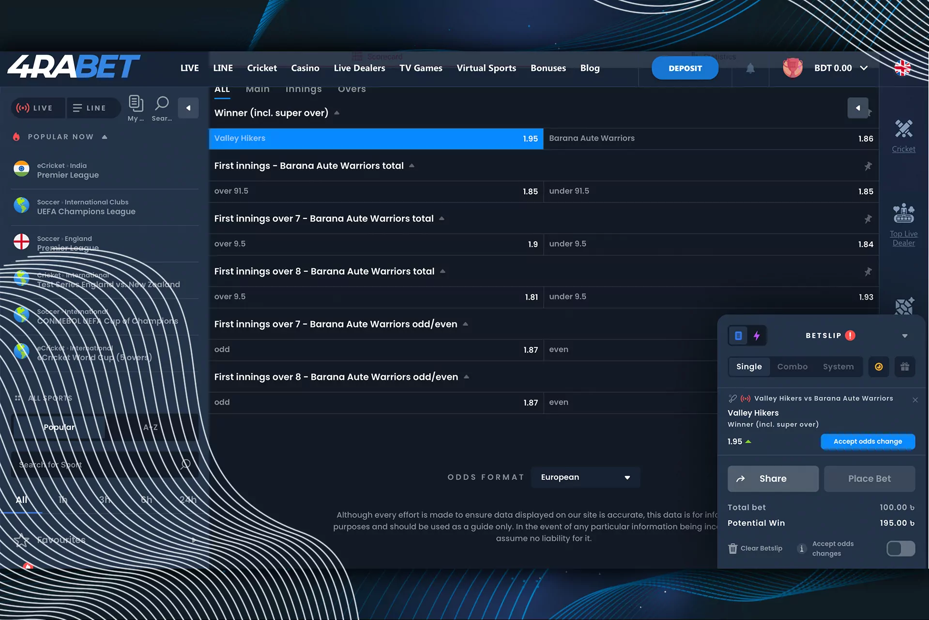Open the European odds format dropdown
The image size is (929, 620).
point(585,477)
